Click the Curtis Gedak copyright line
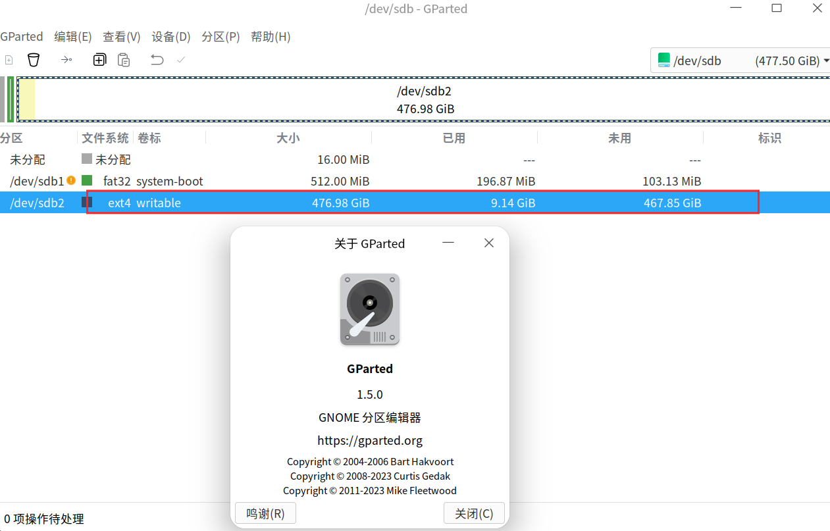Screen dimensions: 830x531 point(371,476)
